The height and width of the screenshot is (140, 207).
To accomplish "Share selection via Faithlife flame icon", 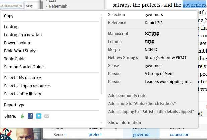I will [22, 116].
